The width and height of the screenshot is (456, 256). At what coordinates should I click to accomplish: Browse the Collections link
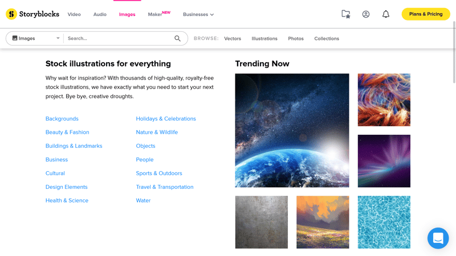click(x=327, y=39)
